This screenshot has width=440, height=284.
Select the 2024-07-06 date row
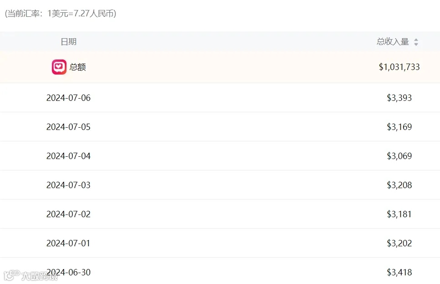(x=68, y=98)
